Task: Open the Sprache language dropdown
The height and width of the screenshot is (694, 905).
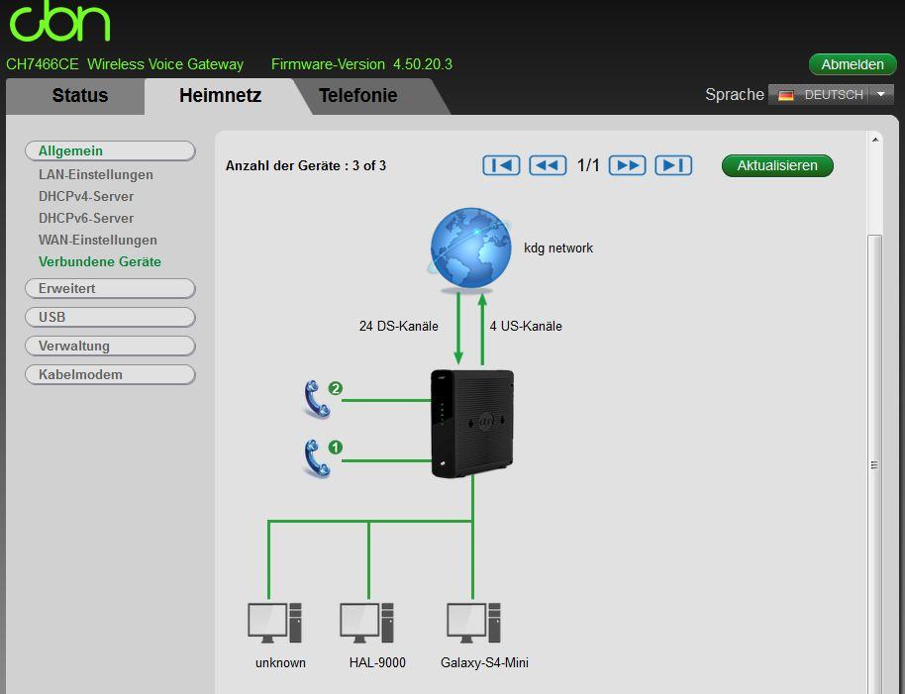Action: coord(831,95)
